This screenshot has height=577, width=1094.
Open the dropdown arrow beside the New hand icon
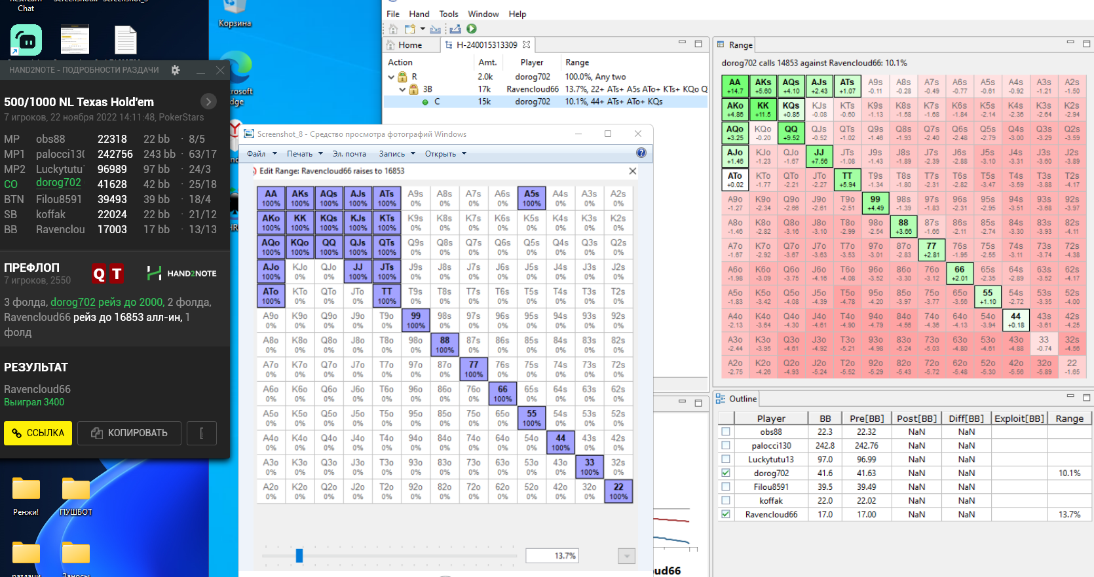click(423, 29)
